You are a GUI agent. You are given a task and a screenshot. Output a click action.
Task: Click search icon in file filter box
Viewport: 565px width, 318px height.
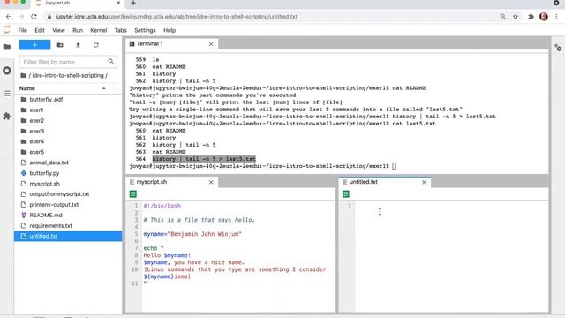click(x=110, y=62)
